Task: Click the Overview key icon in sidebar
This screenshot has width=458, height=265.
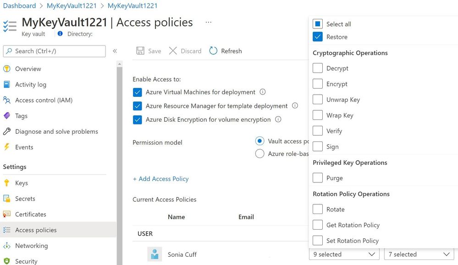Action: pyautogui.click(x=7, y=69)
